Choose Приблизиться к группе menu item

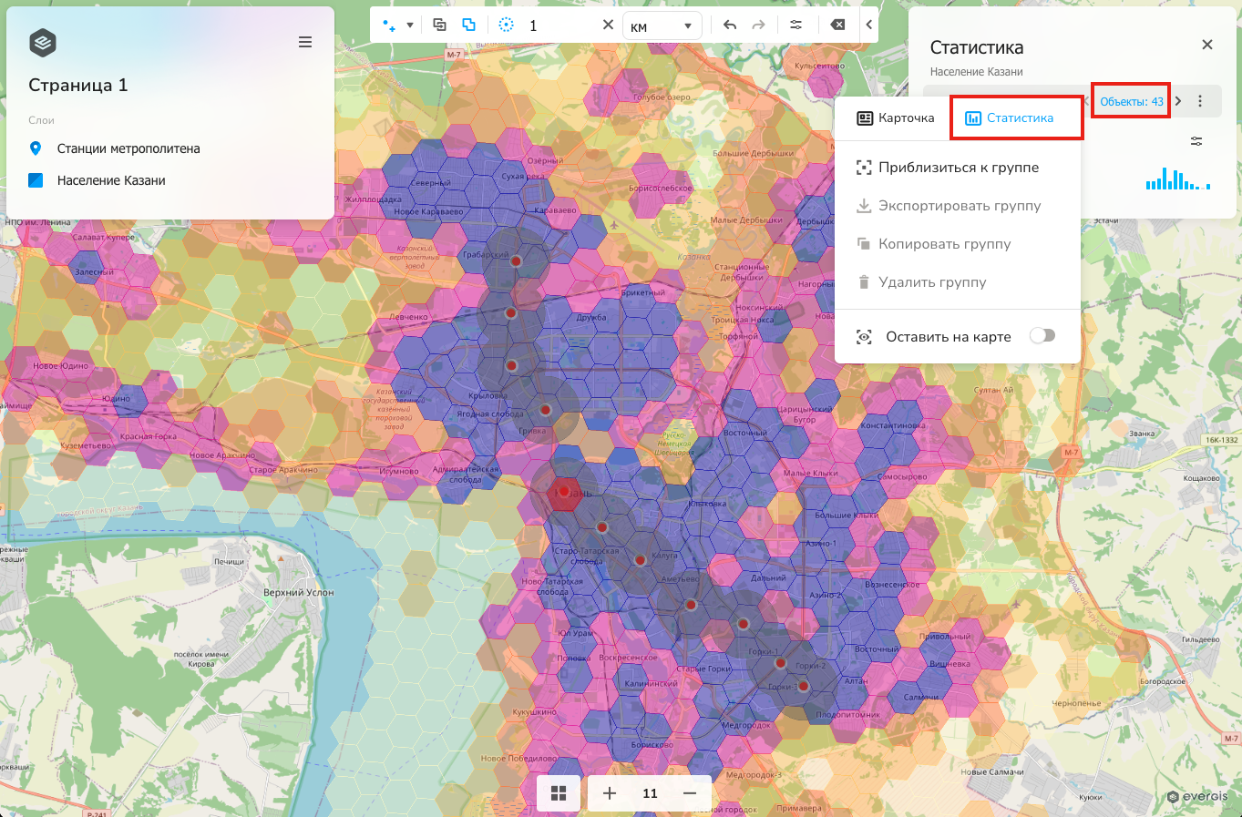(958, 168)
